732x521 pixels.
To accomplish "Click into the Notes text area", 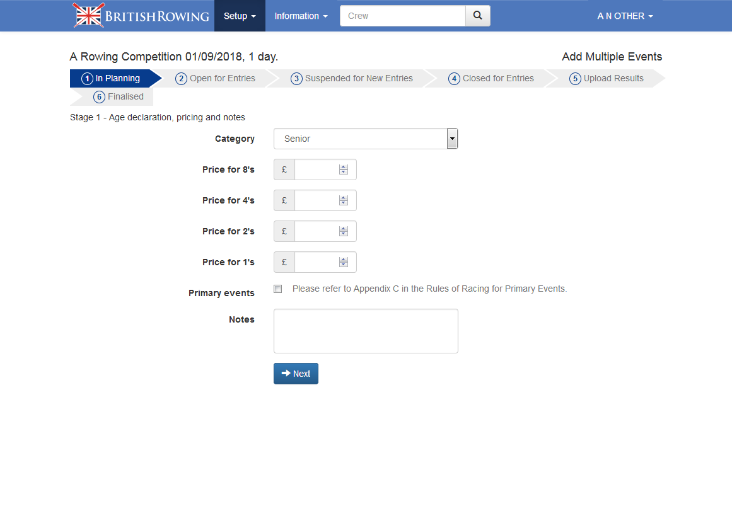I will pyautogui.click(x=366, y=331).
